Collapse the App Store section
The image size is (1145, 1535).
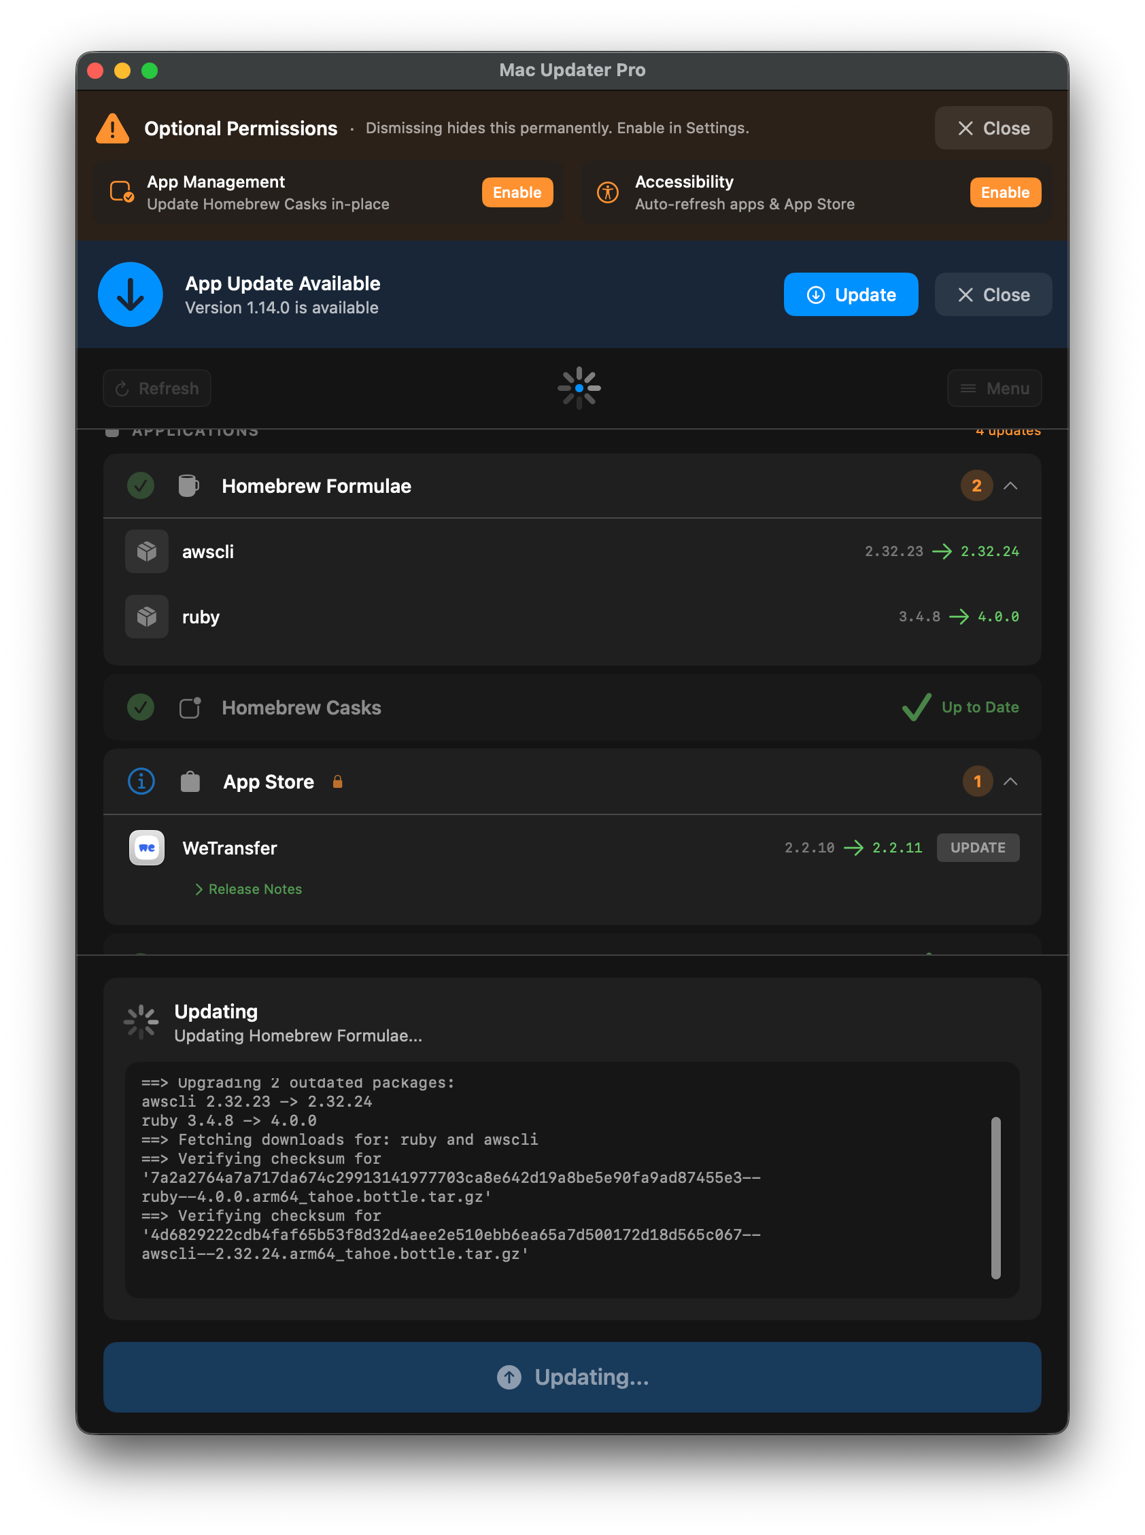click(1010, 782)
